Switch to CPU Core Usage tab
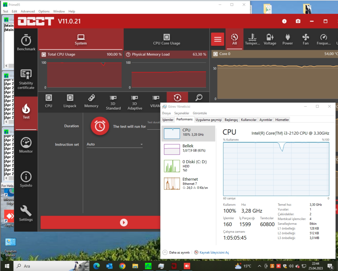The height and width of the screenshot is (271, 338). click(x=166, y=39)
